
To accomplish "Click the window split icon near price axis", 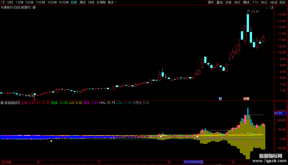I will [272, 8].
